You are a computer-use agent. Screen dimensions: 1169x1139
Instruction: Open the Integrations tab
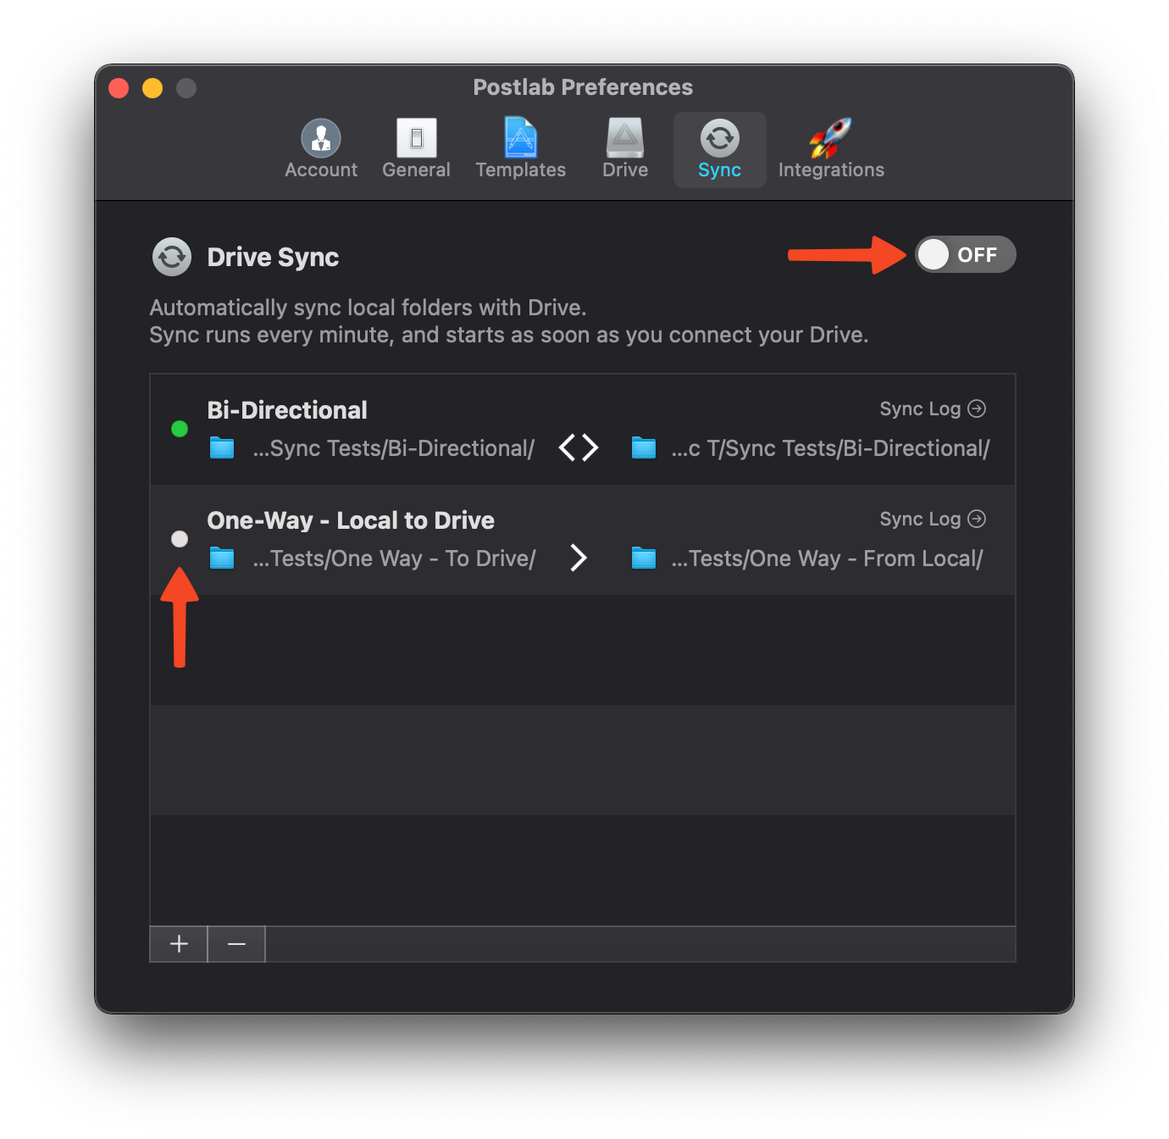coord(831,149)
